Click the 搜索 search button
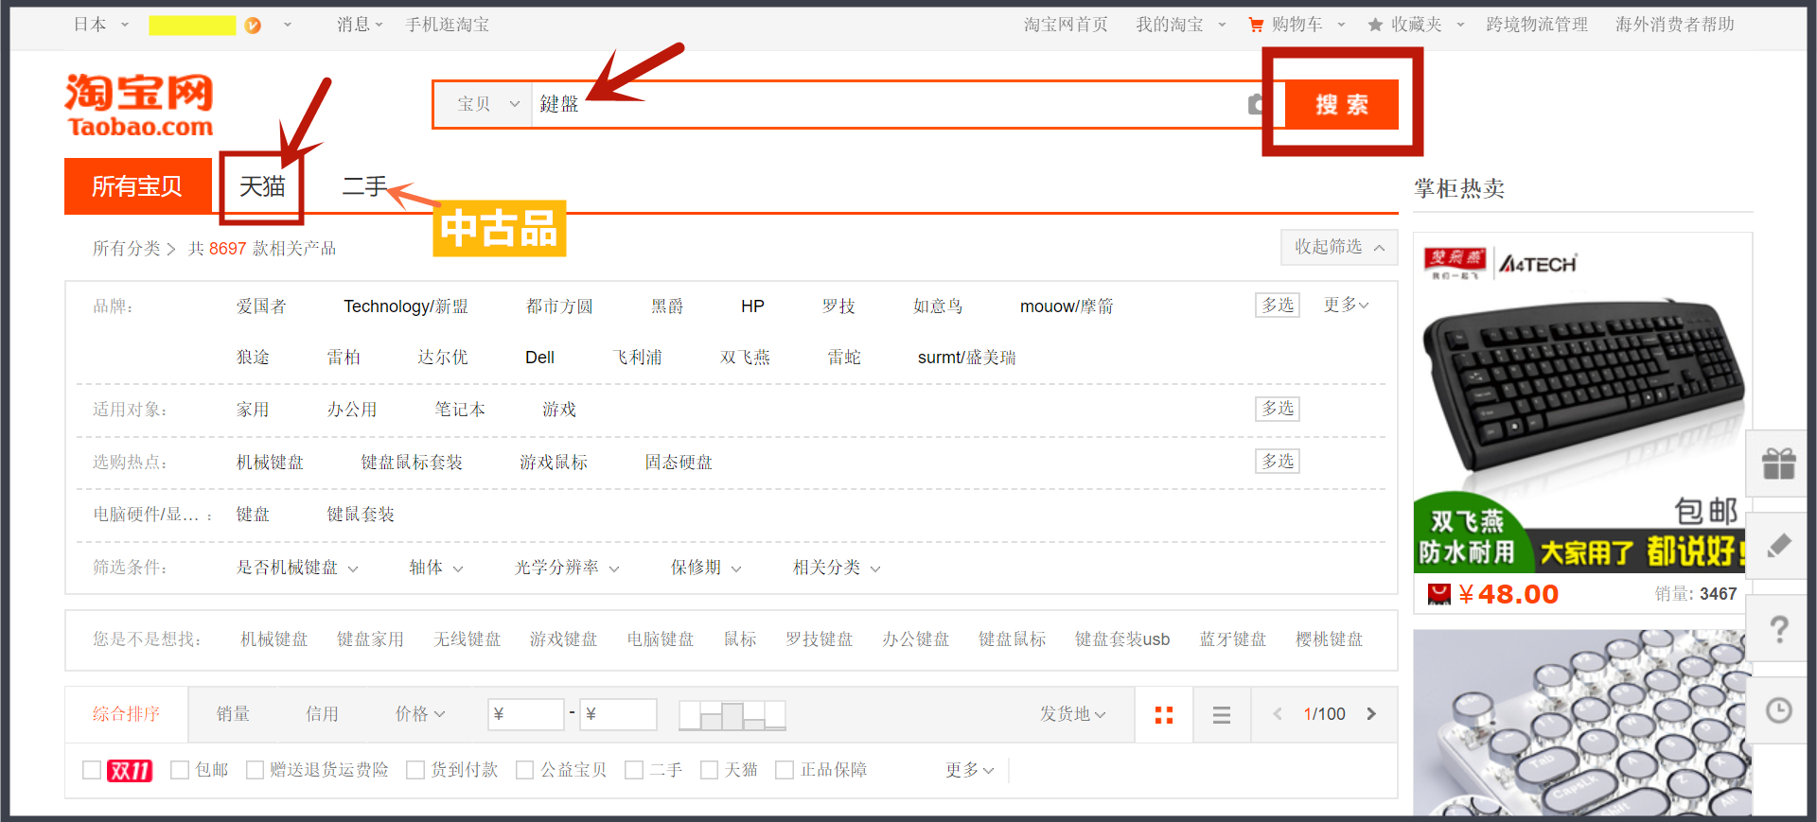 1342,104
